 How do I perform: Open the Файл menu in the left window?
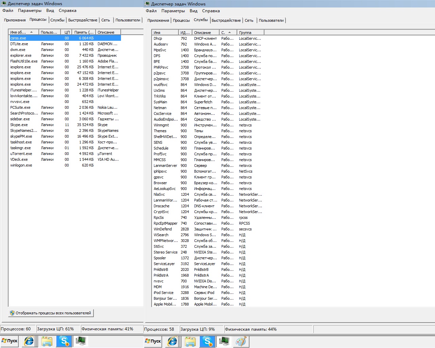pos(8,11)
